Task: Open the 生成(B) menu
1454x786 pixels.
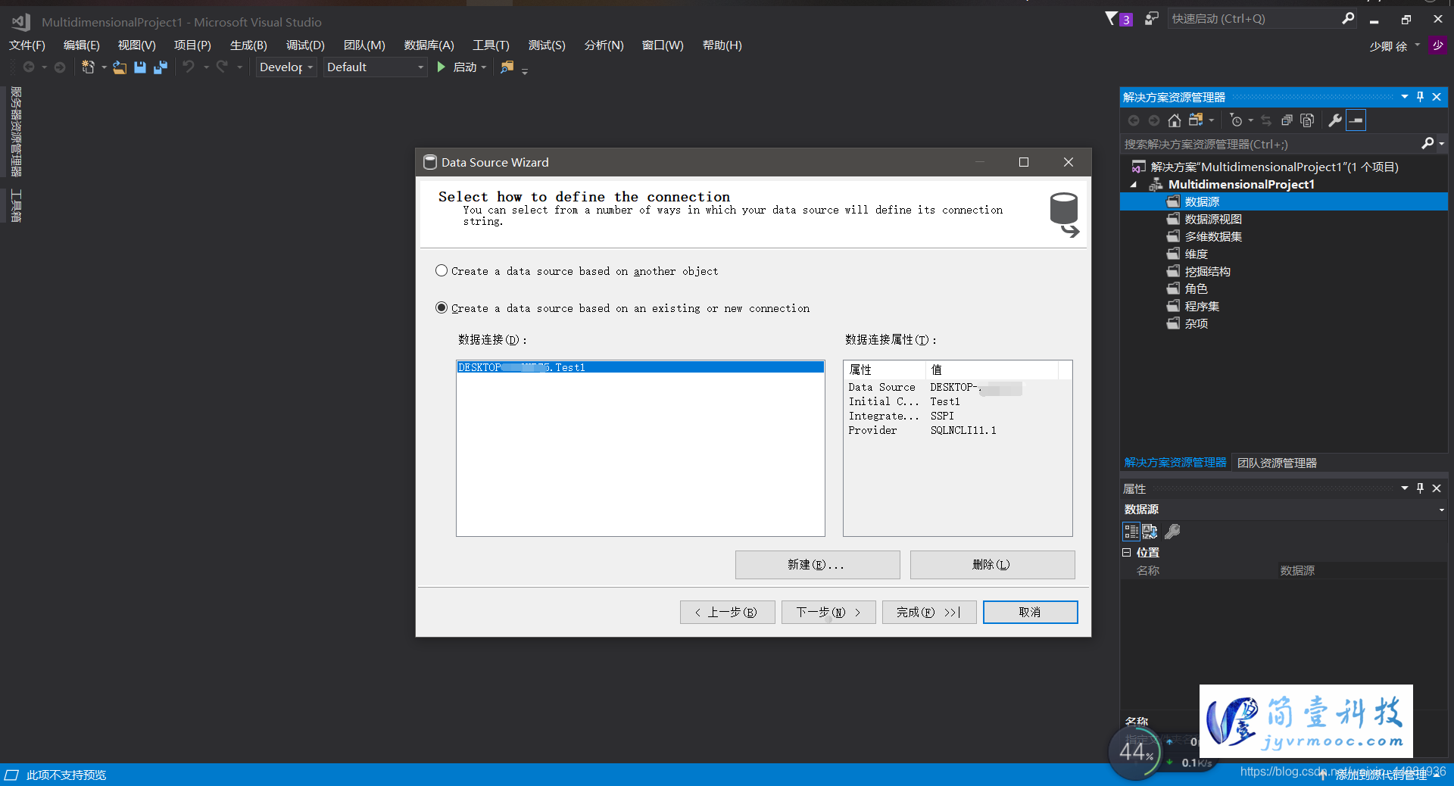Action: [248, 45]
